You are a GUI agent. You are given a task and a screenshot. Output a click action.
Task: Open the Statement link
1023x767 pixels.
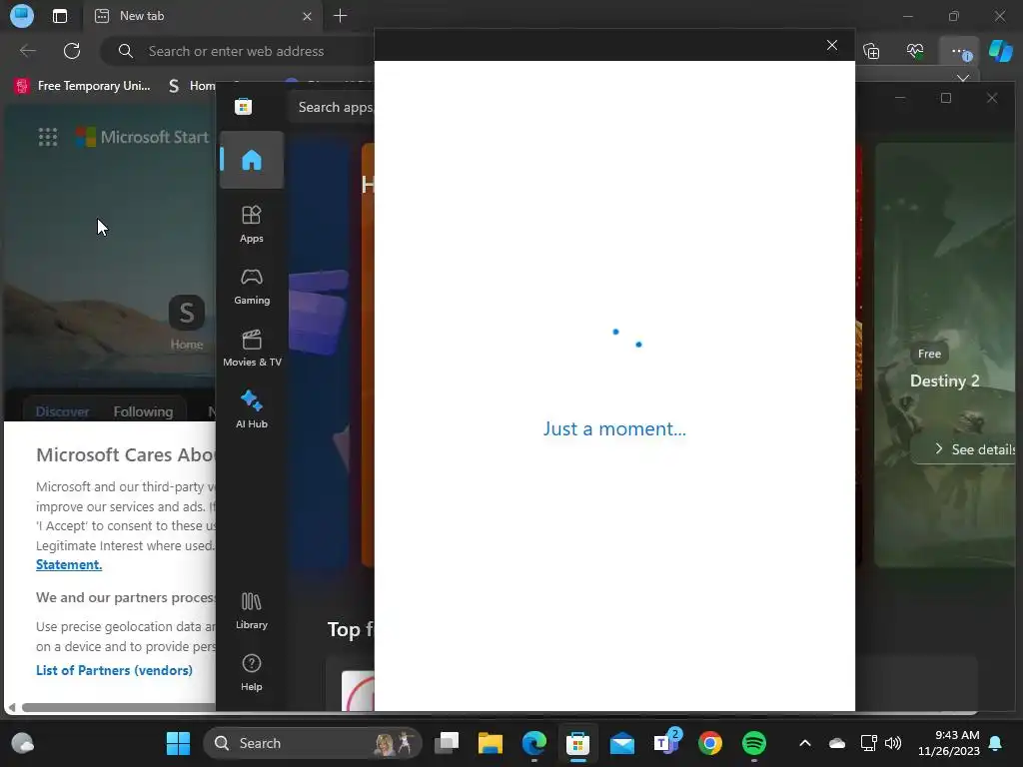69,565
